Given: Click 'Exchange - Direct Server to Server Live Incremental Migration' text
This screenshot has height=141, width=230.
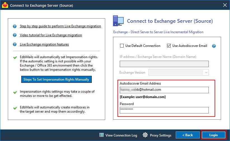Looking at the screenshot, I should pyautogui.click(x=158, y=32).
